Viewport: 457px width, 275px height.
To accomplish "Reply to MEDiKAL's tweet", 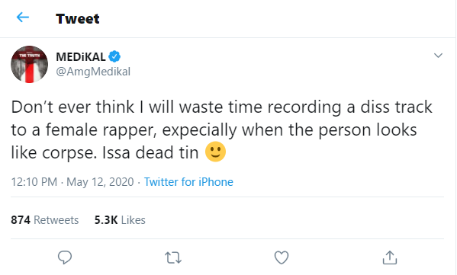I will coord(65,257).
